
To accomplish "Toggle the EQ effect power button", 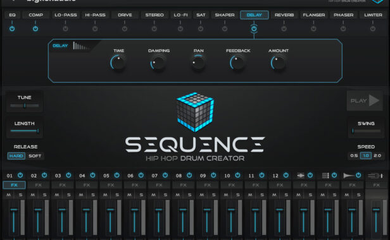I will (x=12, y=28).
